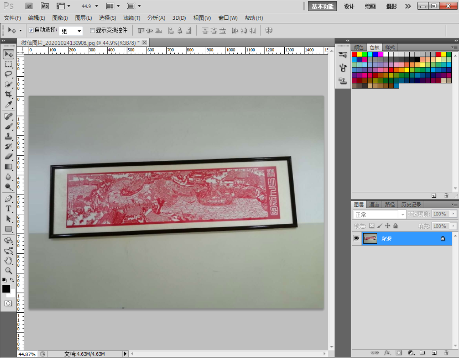Select the Lasso tool

click(x=8, y=74)
